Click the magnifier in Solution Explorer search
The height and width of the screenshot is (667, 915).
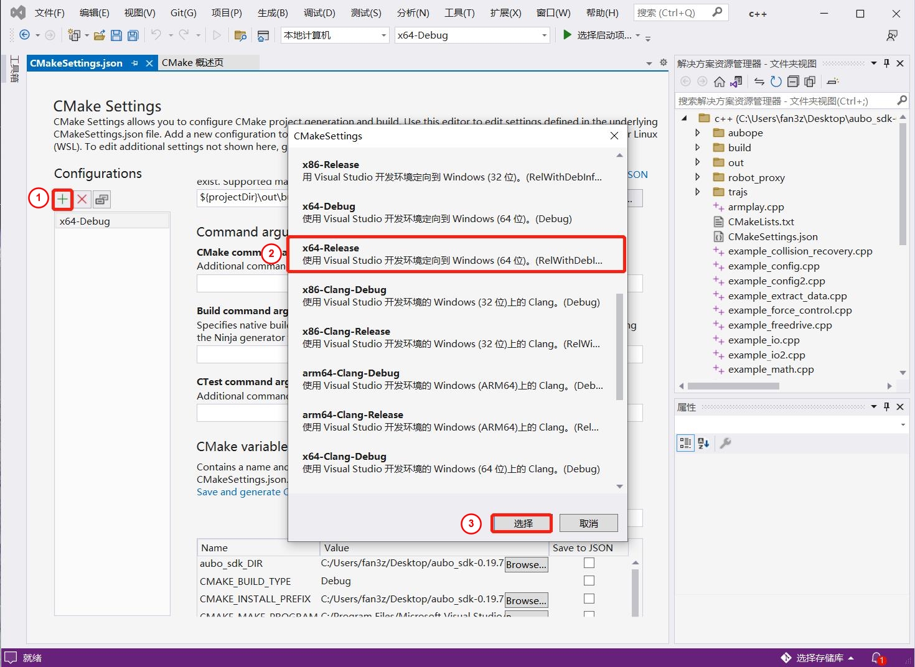(x=901, y=100)
